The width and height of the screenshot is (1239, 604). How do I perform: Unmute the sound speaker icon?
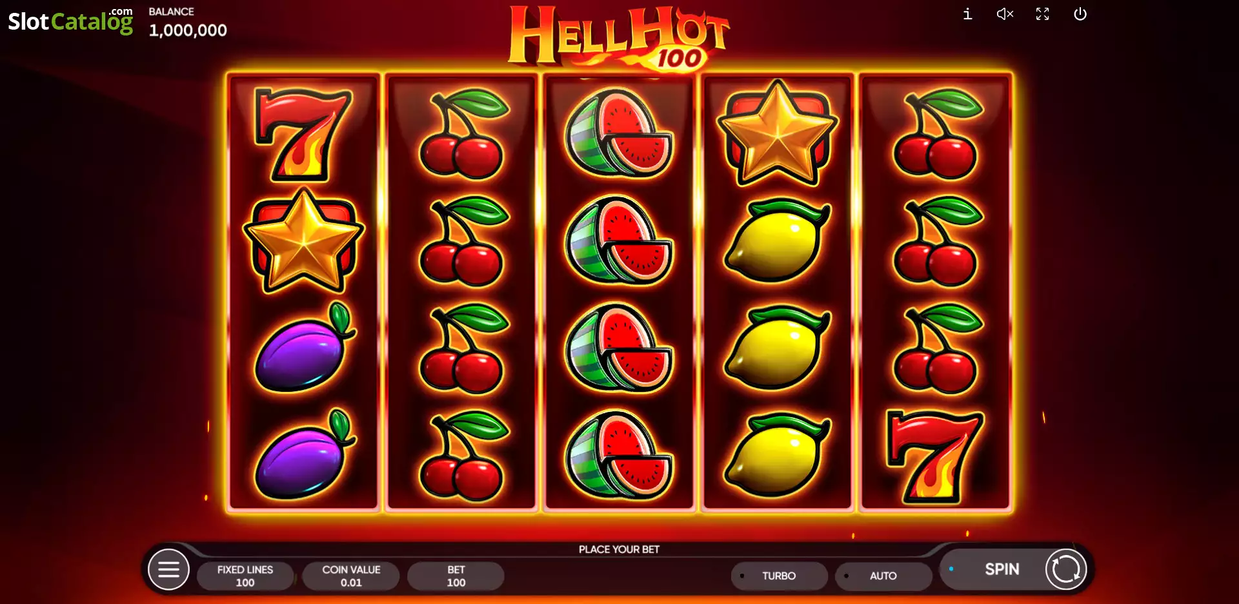point(1005,14)
